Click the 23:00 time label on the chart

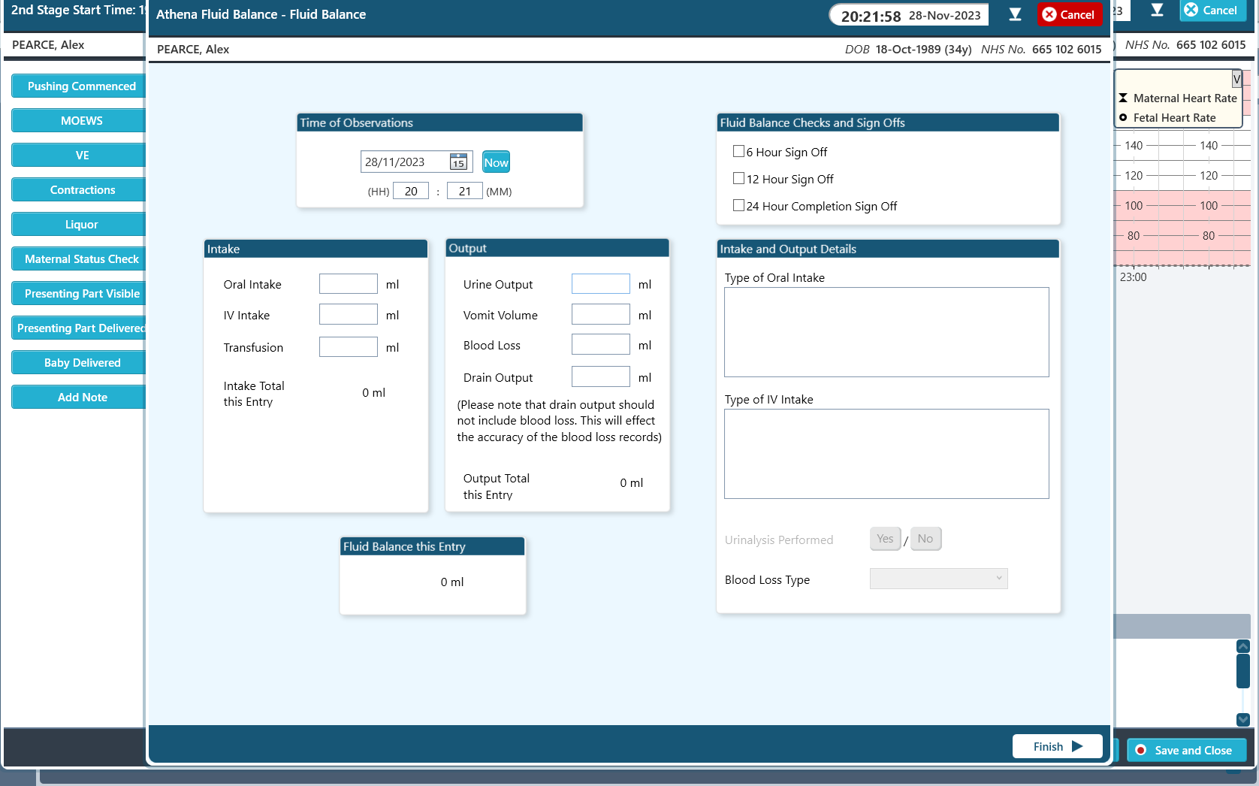(1133, 277)
